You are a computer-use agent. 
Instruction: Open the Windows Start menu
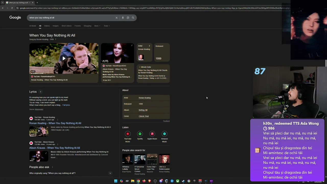pos(116,181)
